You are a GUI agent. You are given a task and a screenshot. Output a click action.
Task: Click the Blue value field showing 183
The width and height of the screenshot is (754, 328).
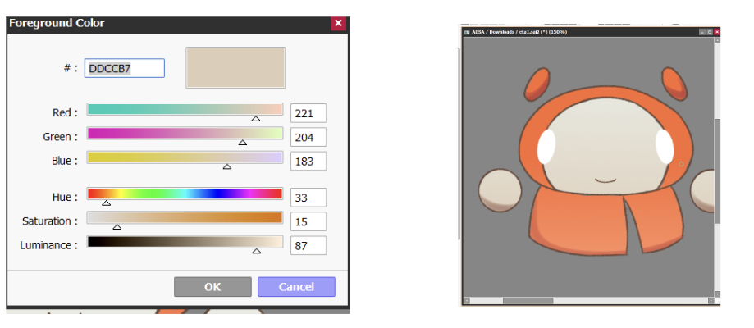[x=308, y=161]
